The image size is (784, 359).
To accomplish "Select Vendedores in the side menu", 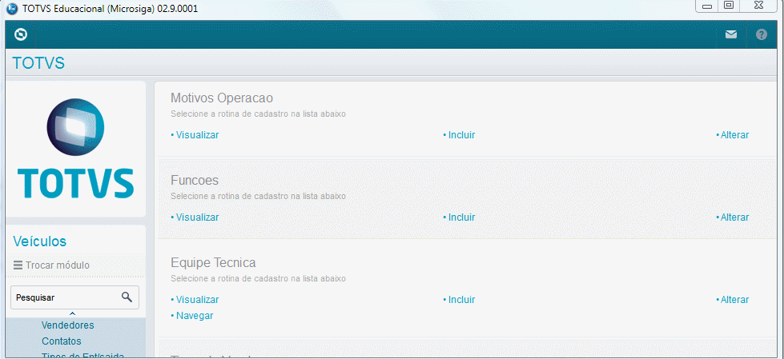I will [67, 325].
